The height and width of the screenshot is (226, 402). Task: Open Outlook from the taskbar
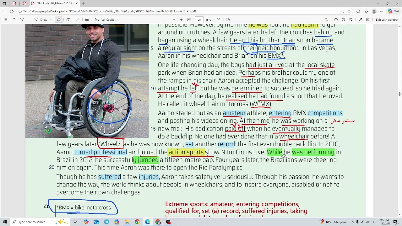click(x=96, y=222)
